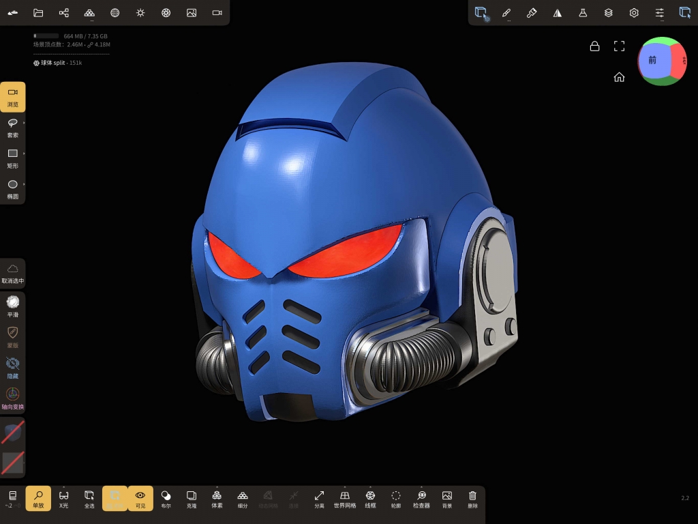Expand options arrow above 世界网格
This screenshot has width=698, height=524.
[345, 487]
